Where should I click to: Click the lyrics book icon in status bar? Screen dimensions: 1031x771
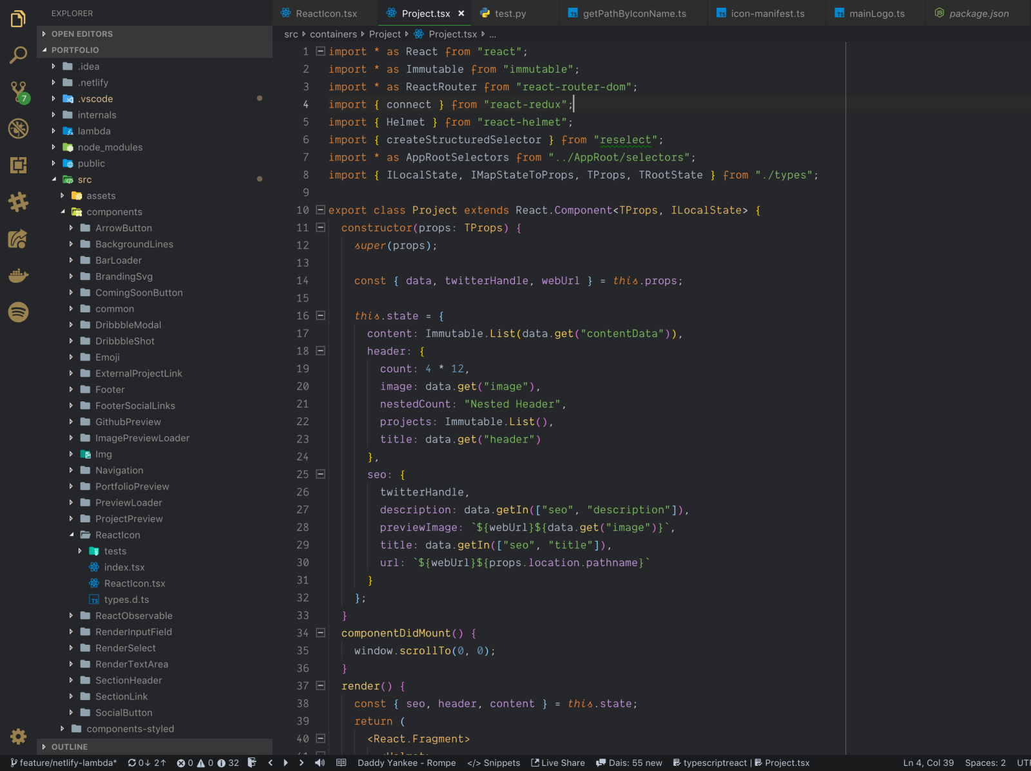342,763
